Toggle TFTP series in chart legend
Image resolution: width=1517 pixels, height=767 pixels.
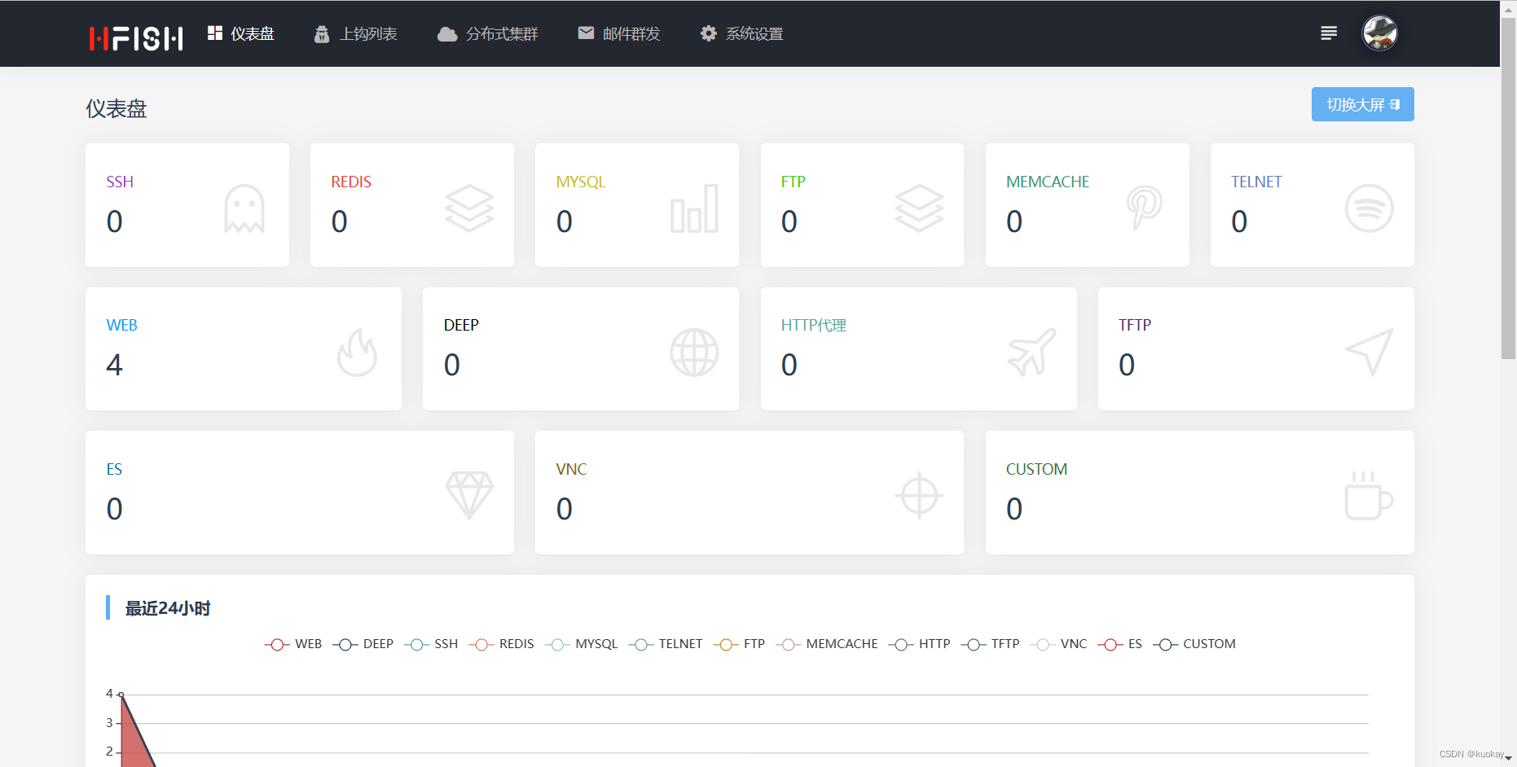coord(991,644)
